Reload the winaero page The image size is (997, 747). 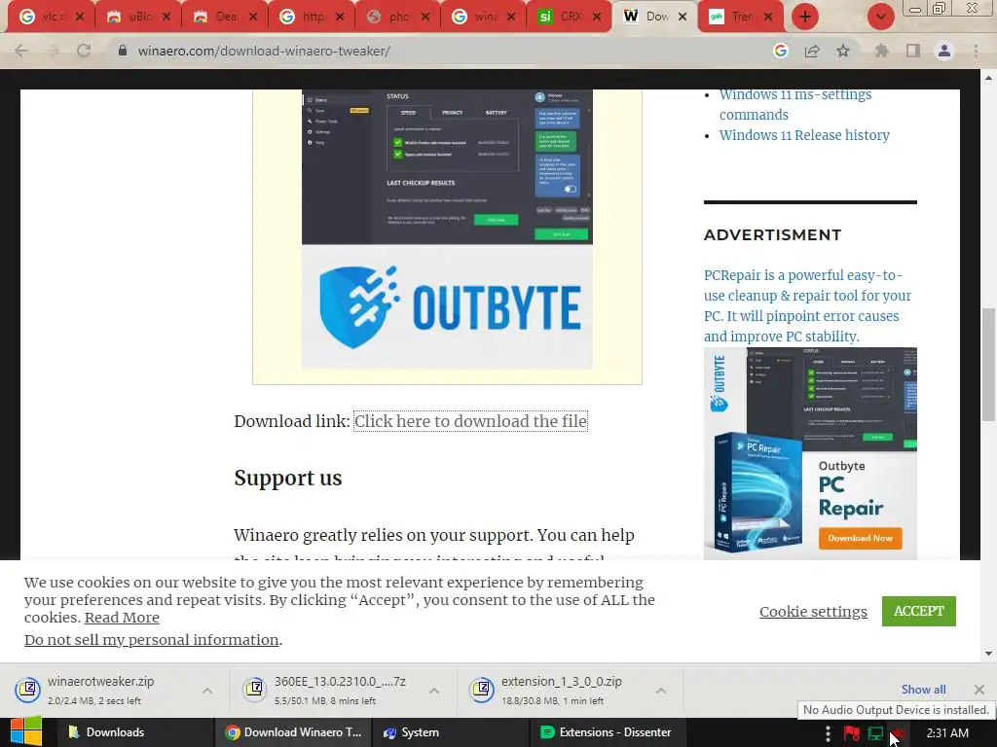[x=84, y=51]
